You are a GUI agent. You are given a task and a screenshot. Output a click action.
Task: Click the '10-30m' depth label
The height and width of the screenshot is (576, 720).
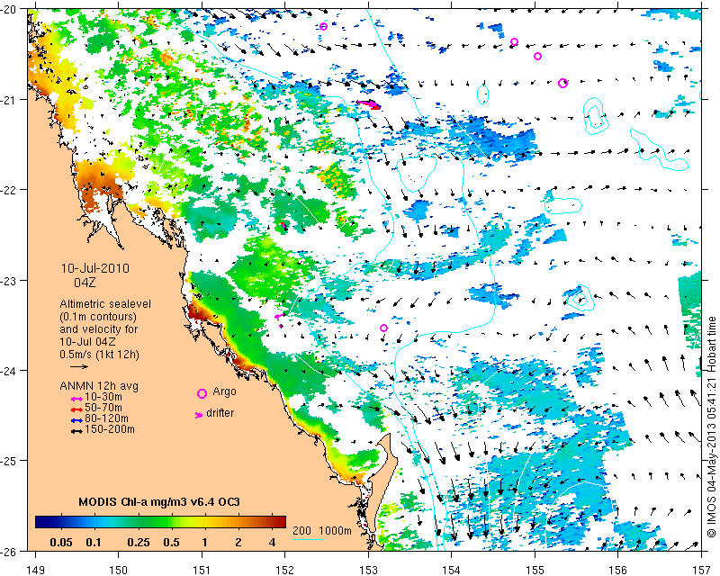tap(103, 397)
